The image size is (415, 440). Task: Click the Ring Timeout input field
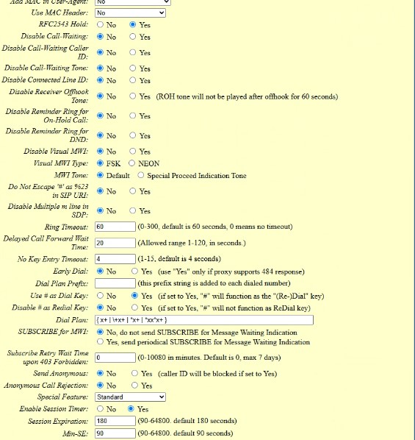tap(115, 227)
